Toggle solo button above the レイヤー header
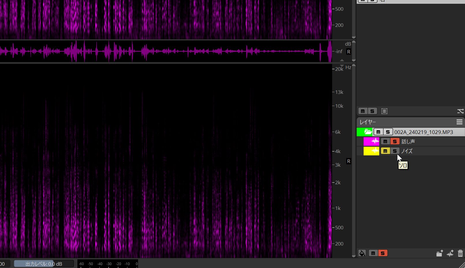This screenshot has width=465, height=268. pyautogui.click(x=372, y=111)
